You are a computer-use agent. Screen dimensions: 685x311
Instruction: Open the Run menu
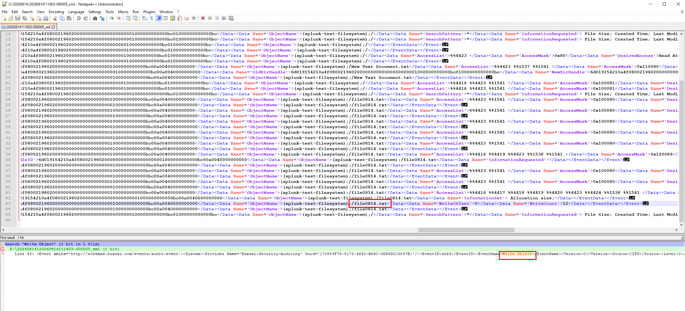(x=136, y=12)
